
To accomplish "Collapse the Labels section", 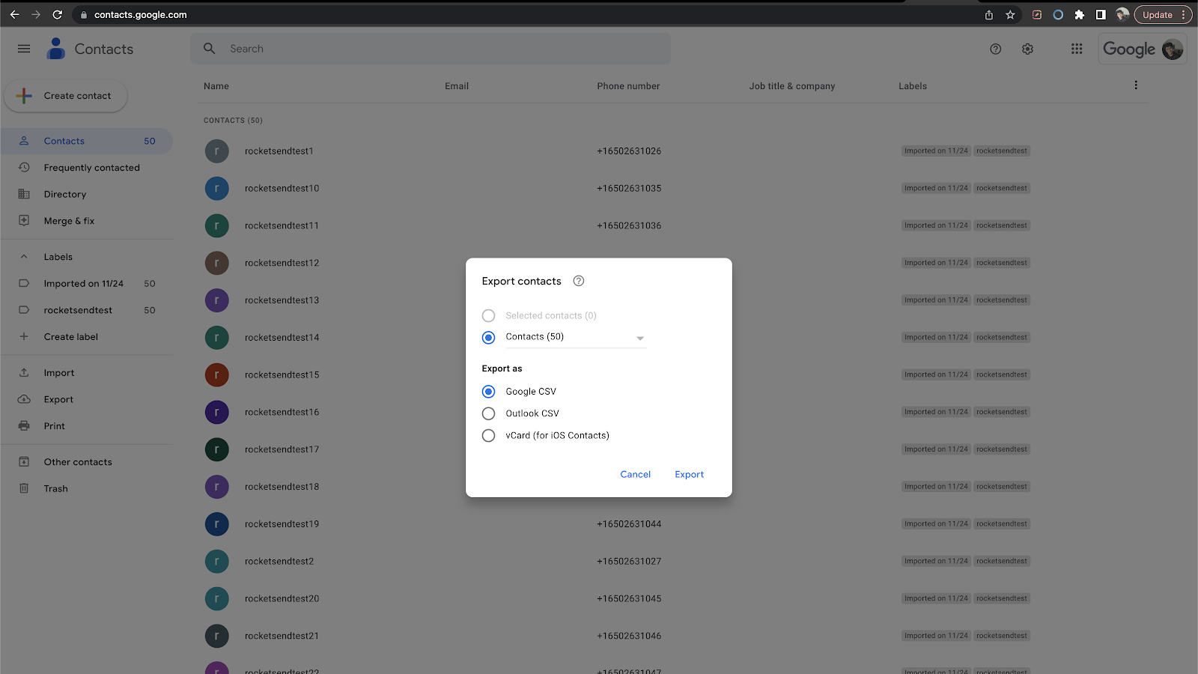I will coord(24,256).
